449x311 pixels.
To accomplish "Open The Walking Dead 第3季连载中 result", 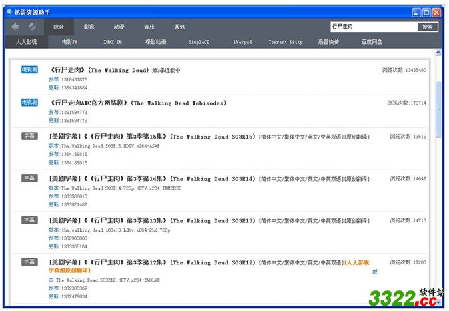I will pyautogui.click(x=115, y=70).
